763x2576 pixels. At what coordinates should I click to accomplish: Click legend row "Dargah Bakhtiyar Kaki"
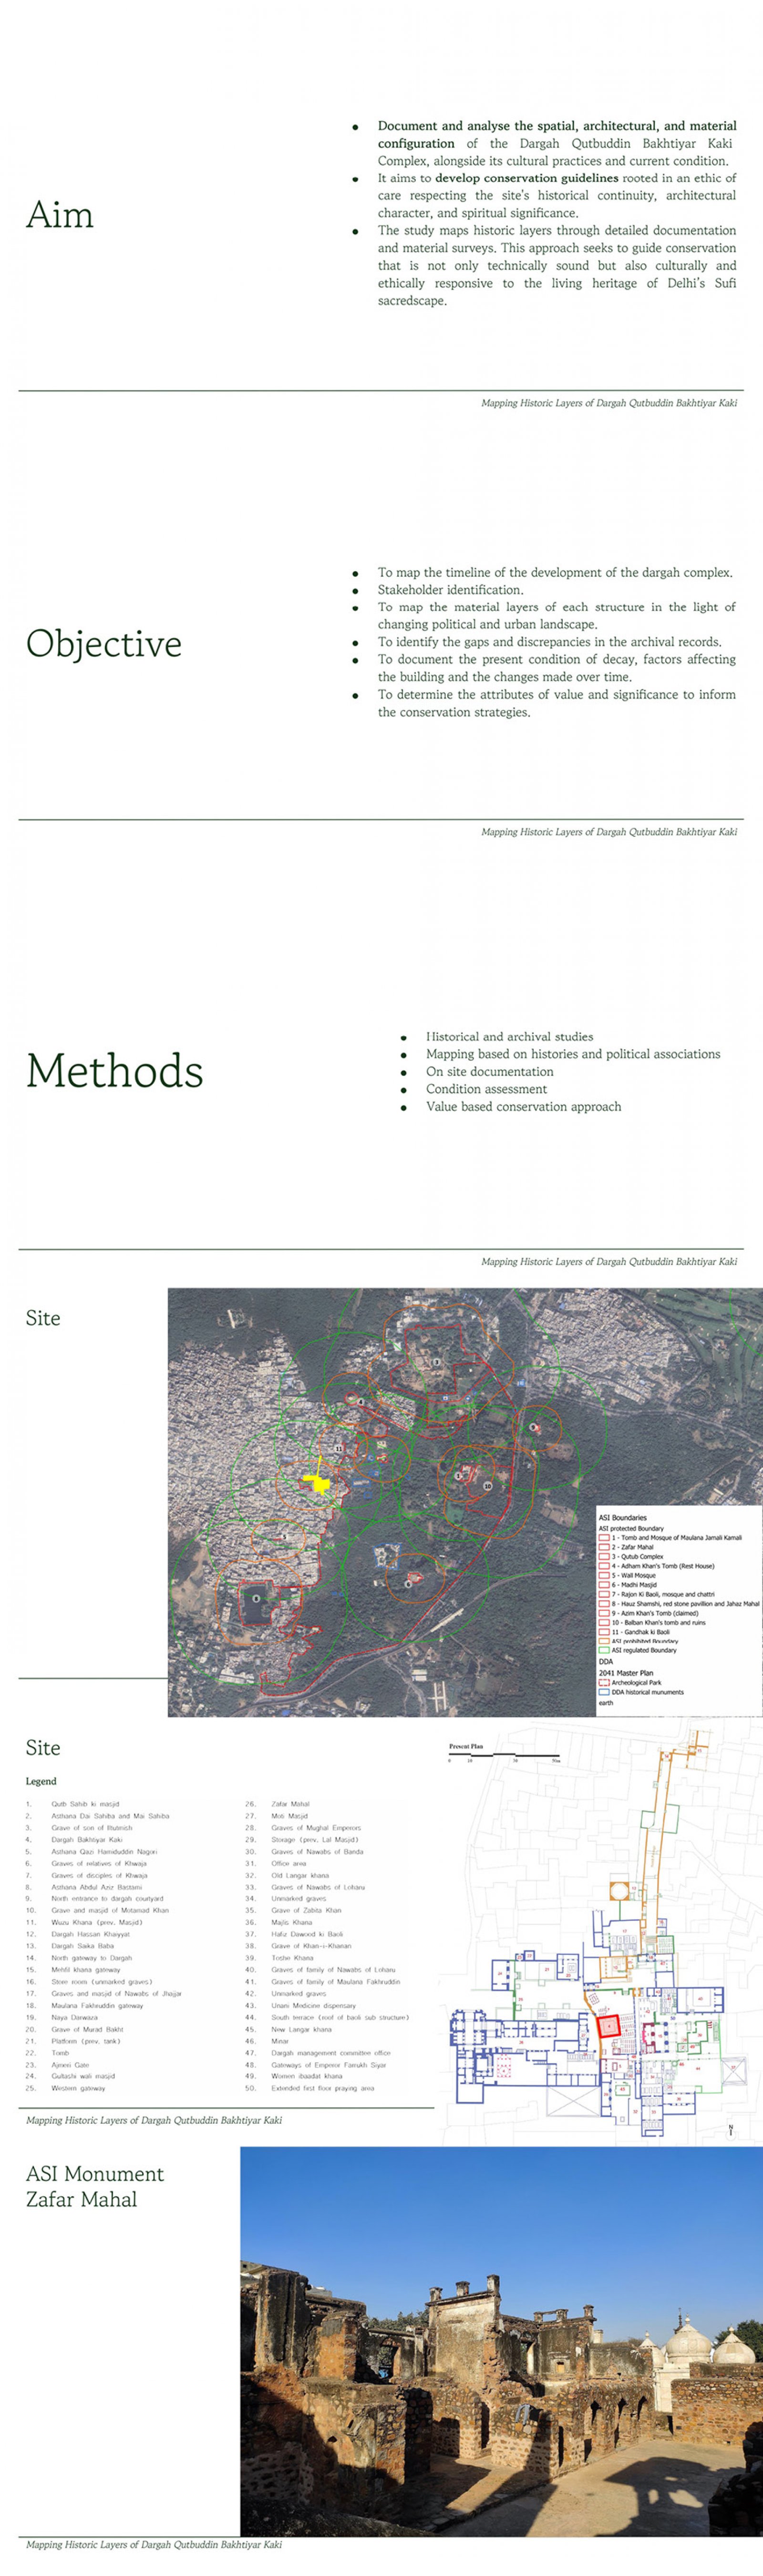pyautogui.click(x=87, y=1839)
